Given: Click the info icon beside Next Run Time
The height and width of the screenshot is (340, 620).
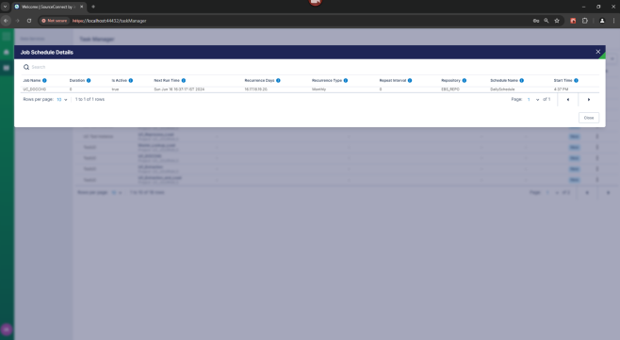Looking at the screenshot, I should tap(184, 80).
